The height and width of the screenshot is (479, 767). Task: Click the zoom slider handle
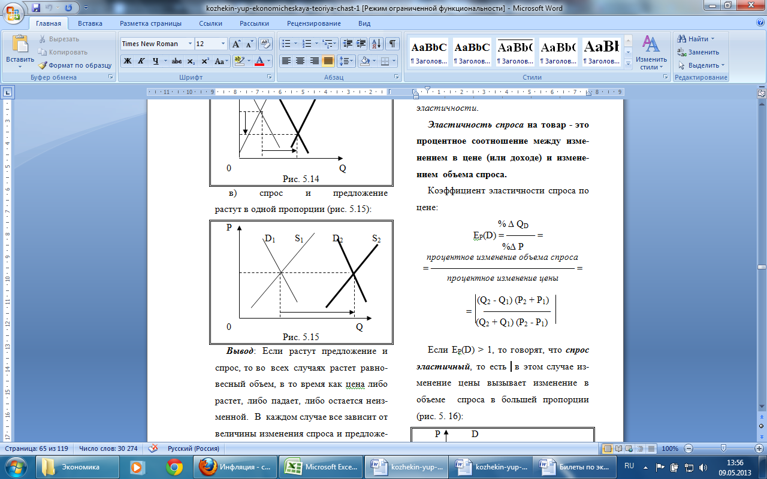tap(723, 448)
